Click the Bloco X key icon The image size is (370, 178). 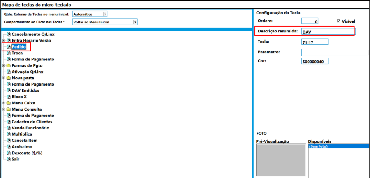tap(9, 97)
